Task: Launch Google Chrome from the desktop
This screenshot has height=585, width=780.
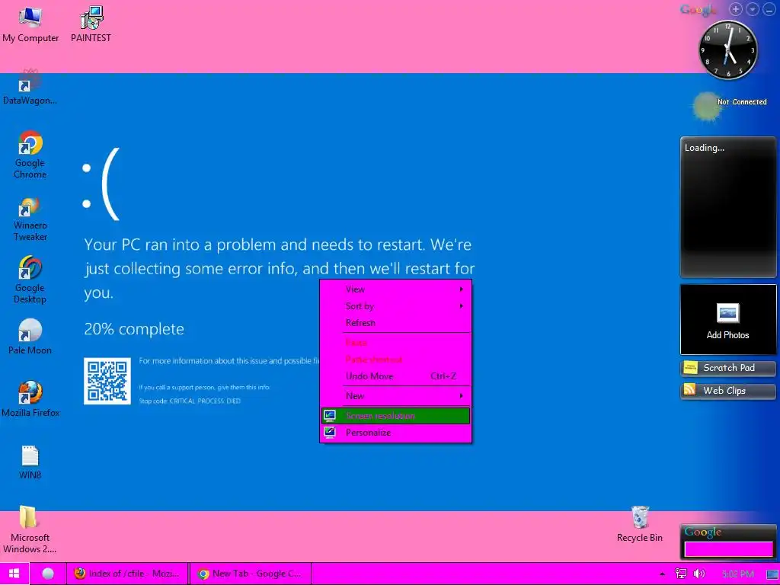Action: tap(30, 154)
